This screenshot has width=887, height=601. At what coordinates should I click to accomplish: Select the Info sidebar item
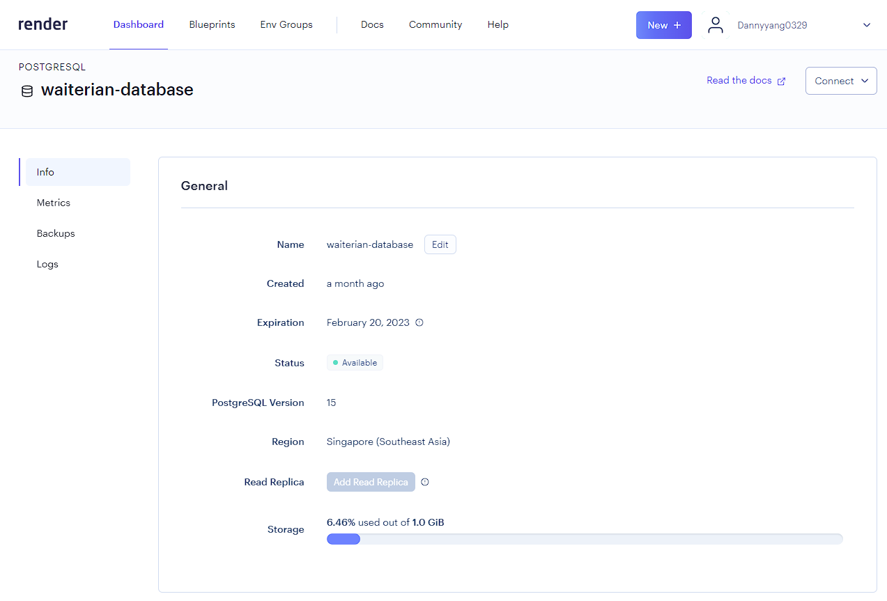point(77,172)
